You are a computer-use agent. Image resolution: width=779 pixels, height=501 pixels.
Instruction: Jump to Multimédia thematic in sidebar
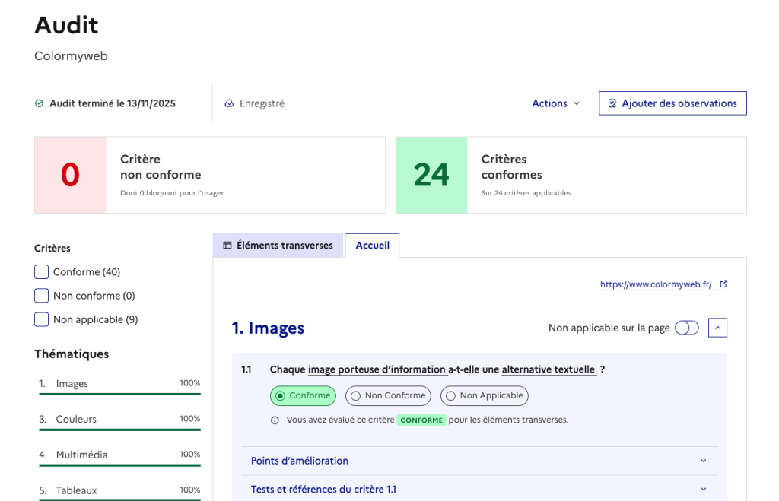click(81, 455)
